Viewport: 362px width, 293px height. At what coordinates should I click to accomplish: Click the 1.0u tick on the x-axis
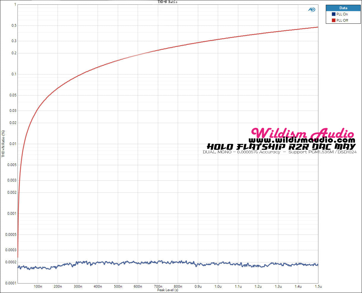(218, 286)
